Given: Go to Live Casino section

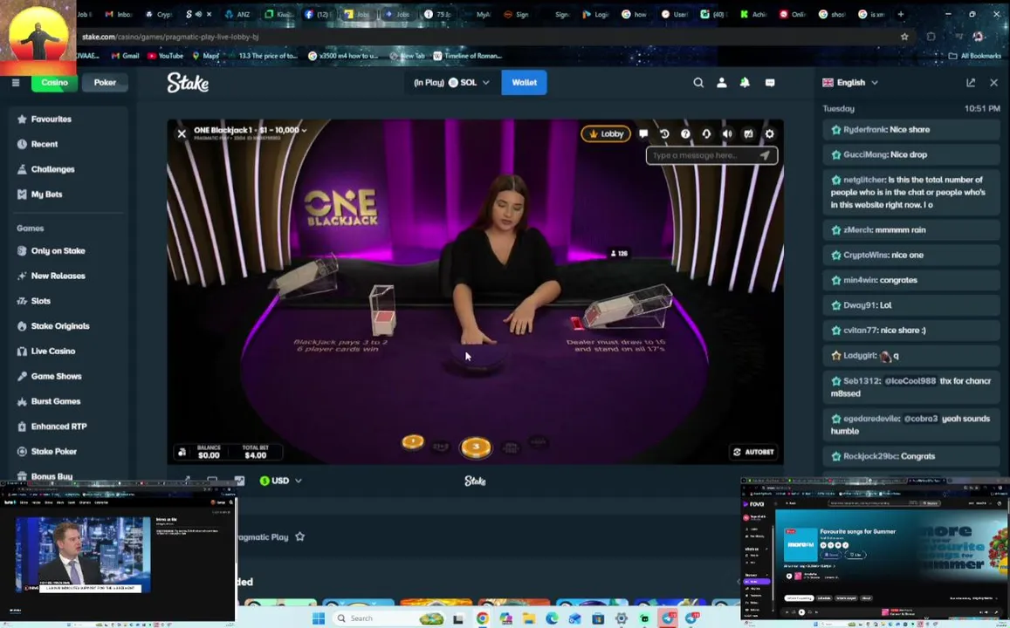Looking at the screenshot, I should point(45,352).
